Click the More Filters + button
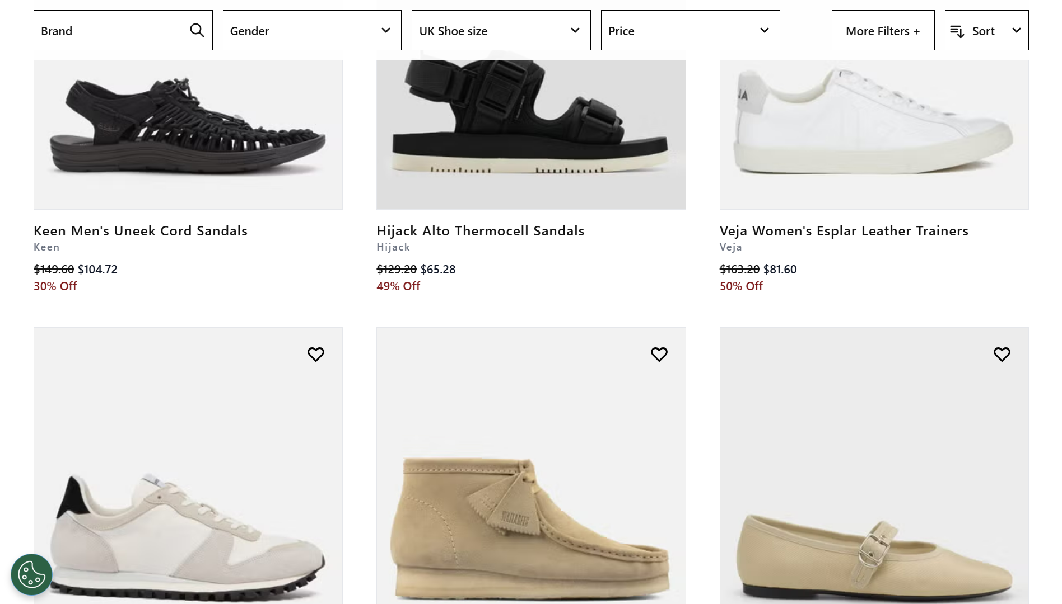1062x604 pixels. [x=883, y=31]
